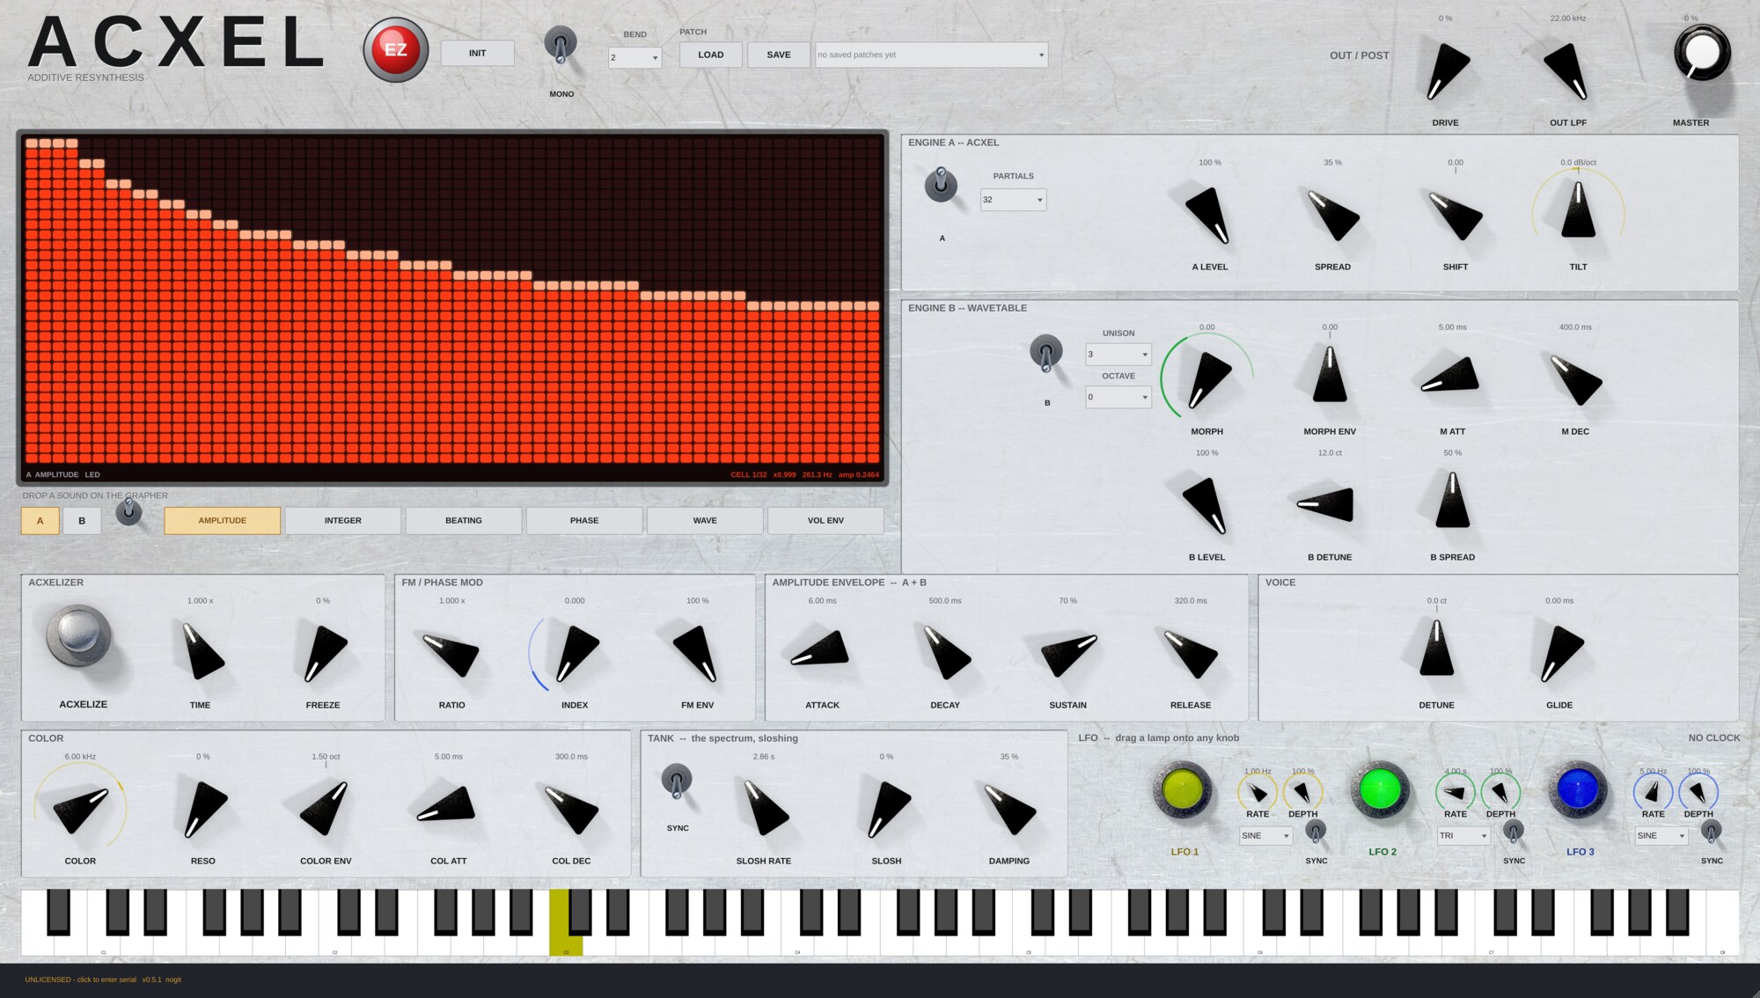Click the LOAD patch button
This screenshot has height=998, width=1760.
pos(711,55)
